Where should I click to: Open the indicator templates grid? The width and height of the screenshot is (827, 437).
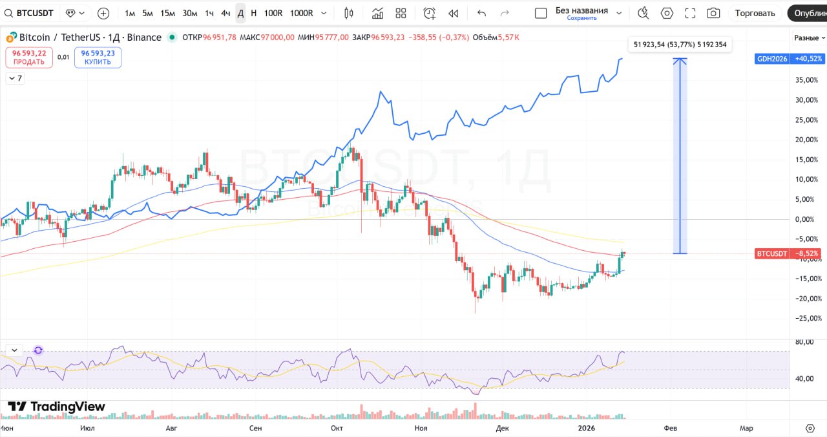[x=401, y=13]
